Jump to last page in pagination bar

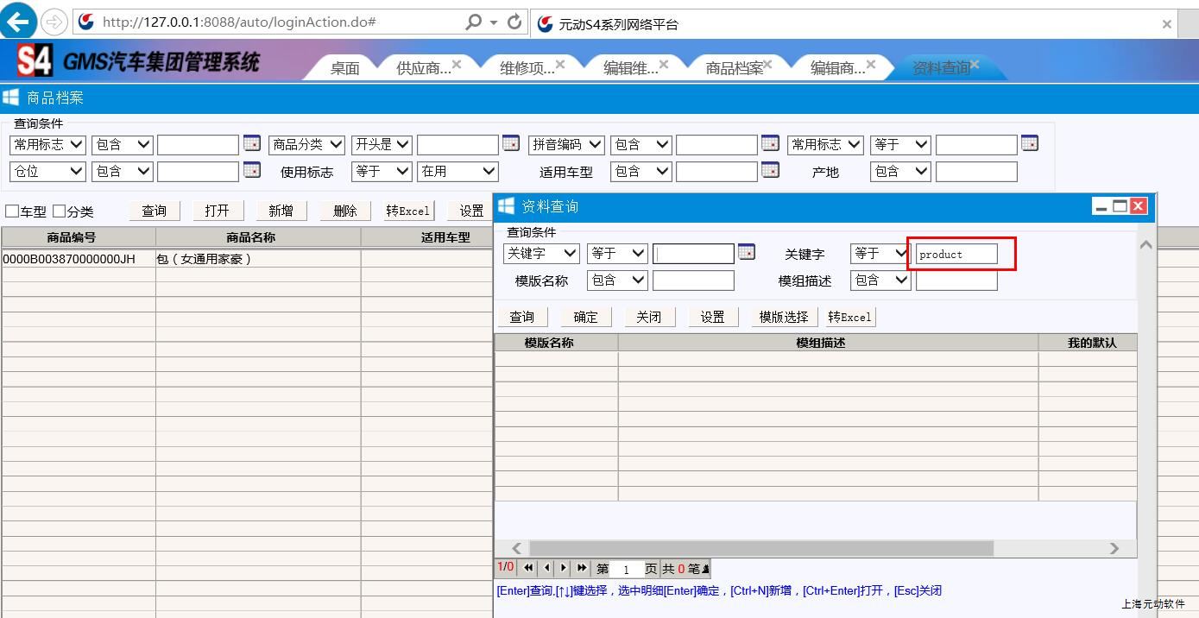coord(582,568)
